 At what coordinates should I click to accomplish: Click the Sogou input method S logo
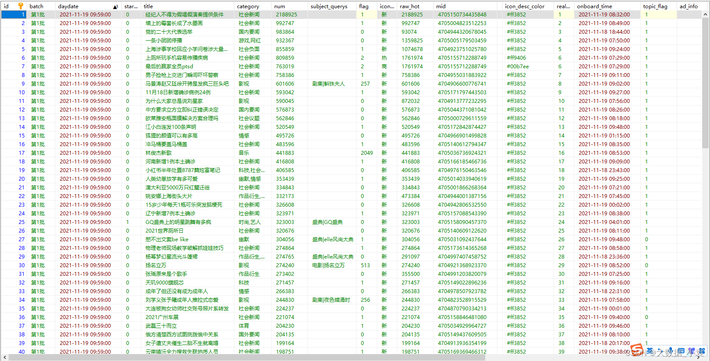pos(637,350)
